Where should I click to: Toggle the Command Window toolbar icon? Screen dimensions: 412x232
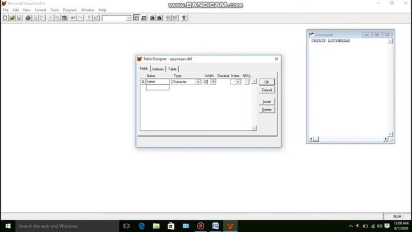tap(136, 18)
